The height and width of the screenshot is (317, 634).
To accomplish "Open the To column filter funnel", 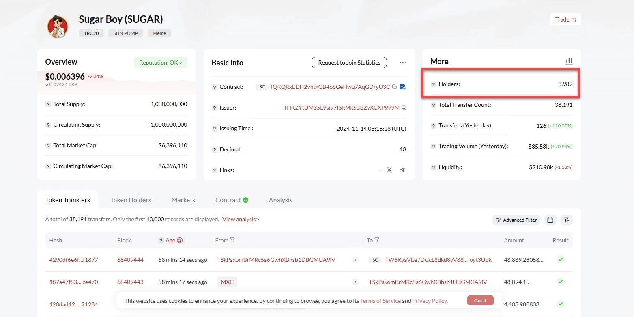I will pos(377,240).
